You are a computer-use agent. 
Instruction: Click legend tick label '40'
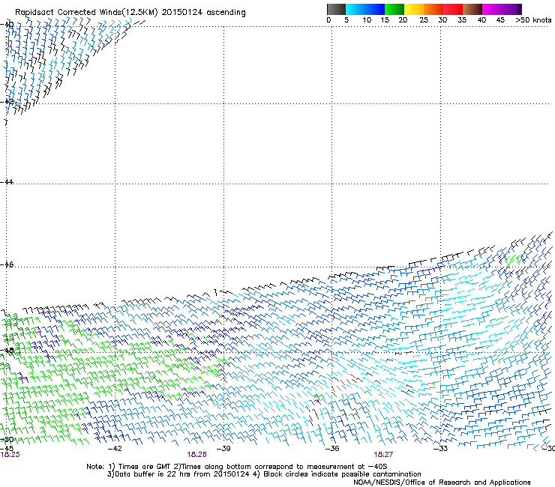tap(481, 19)
